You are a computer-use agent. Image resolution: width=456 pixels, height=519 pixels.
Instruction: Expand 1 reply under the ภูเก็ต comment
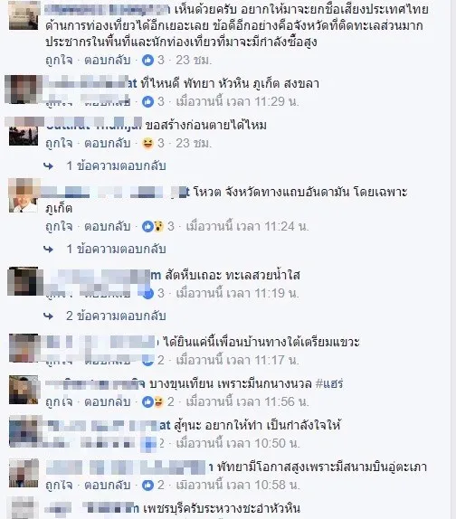116,249
